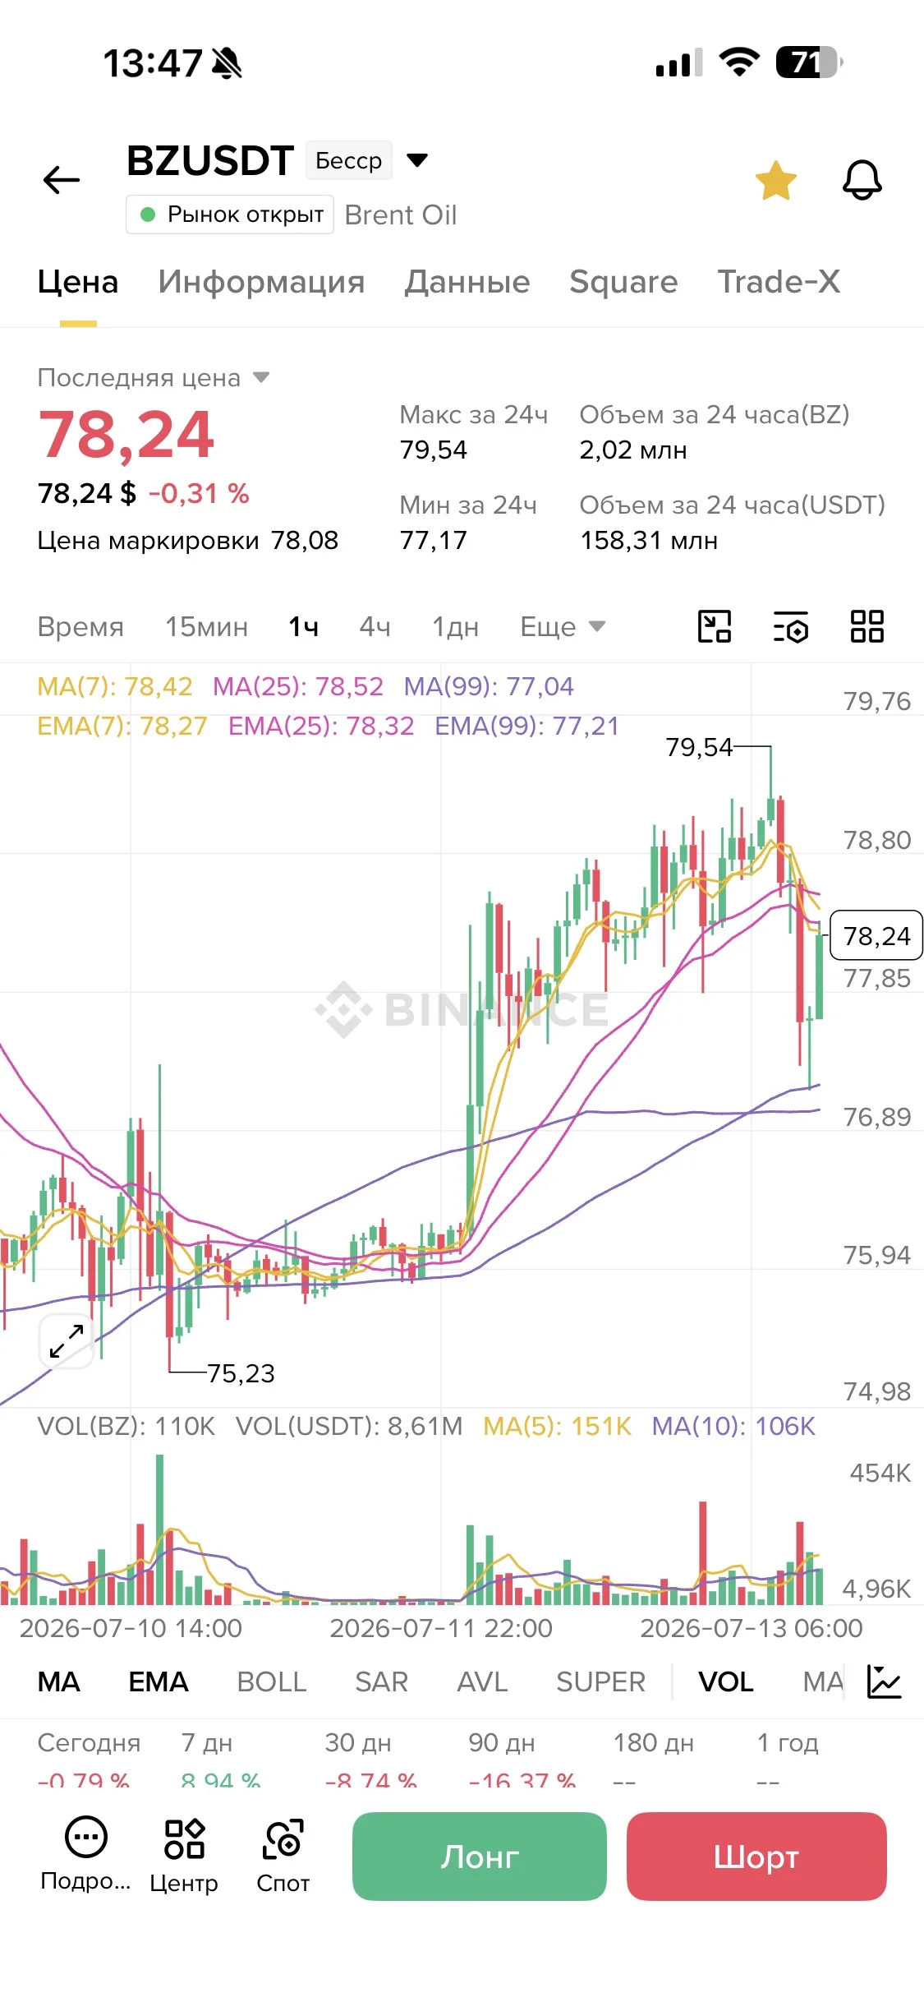This screenshot has height=2002, width=924.
Task: Tap the Сегодня performance period
Action: (89, 1742)
